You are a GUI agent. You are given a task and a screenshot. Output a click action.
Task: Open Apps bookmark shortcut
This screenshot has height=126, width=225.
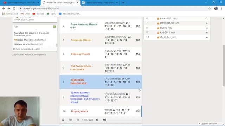(x=10, y=14)
